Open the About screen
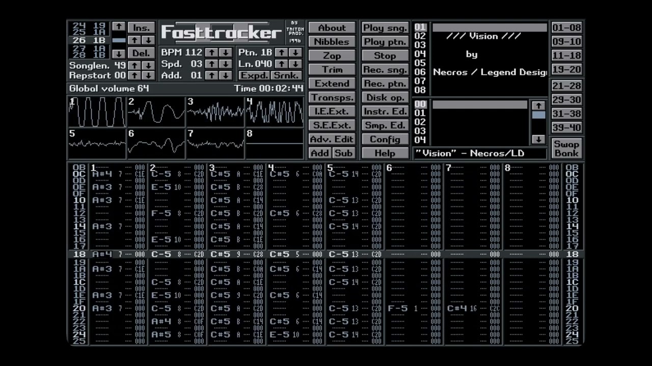Image resolution: width=652 pixels, height=366 pixels. [x=332, y=28]
